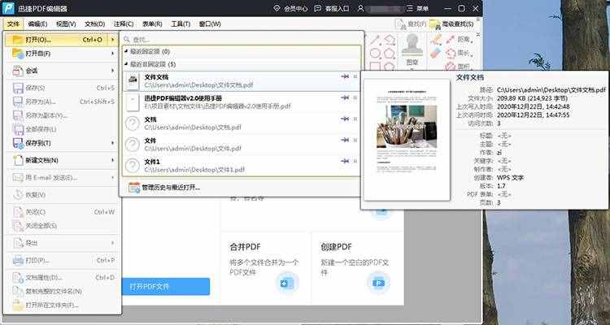Click the user account avatar icon
Image resolution: width=610 pixels, height=325 pixels.
click(x=360, y=8)
